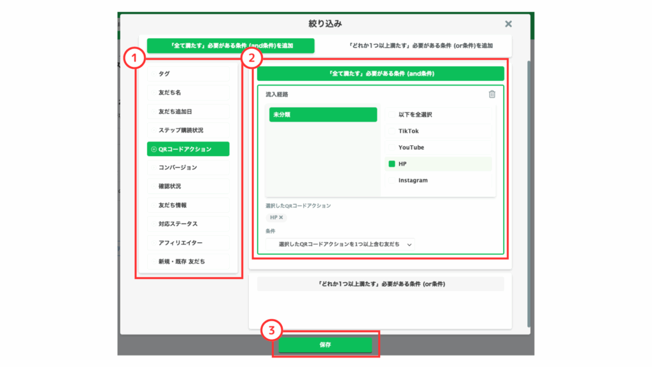
Task: Select コンバージョン filter option
Action: coord(188,168)
